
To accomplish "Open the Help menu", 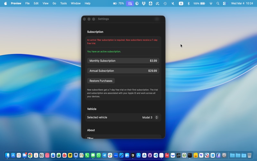I will pos(87,3).
